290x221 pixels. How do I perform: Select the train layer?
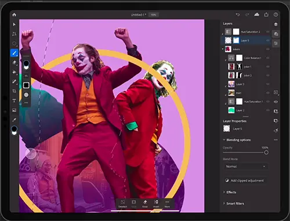point(246,93)
